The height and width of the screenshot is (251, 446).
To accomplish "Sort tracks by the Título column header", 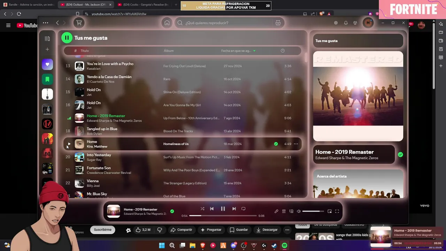I will point(85,51).
